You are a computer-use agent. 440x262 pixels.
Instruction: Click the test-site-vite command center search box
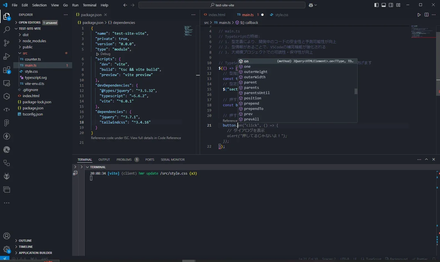pos(222,5)
